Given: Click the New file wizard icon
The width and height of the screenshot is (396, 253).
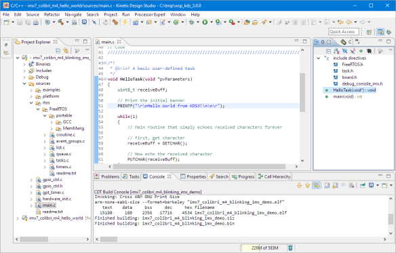Looking at the screenshot, I should click(6, 22).
